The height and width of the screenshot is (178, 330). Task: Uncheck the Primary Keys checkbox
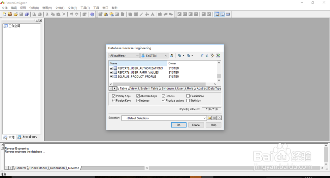point(114,96)
